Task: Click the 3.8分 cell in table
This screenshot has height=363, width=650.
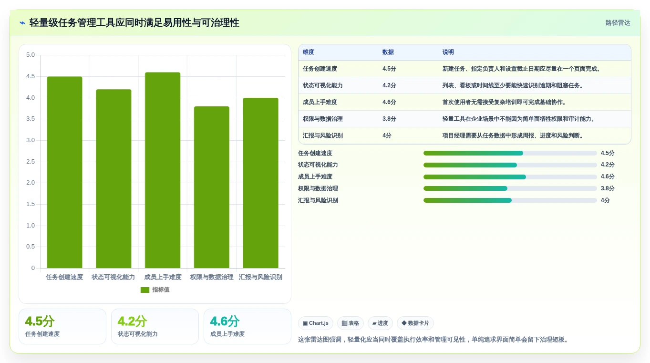Action: 389,119
